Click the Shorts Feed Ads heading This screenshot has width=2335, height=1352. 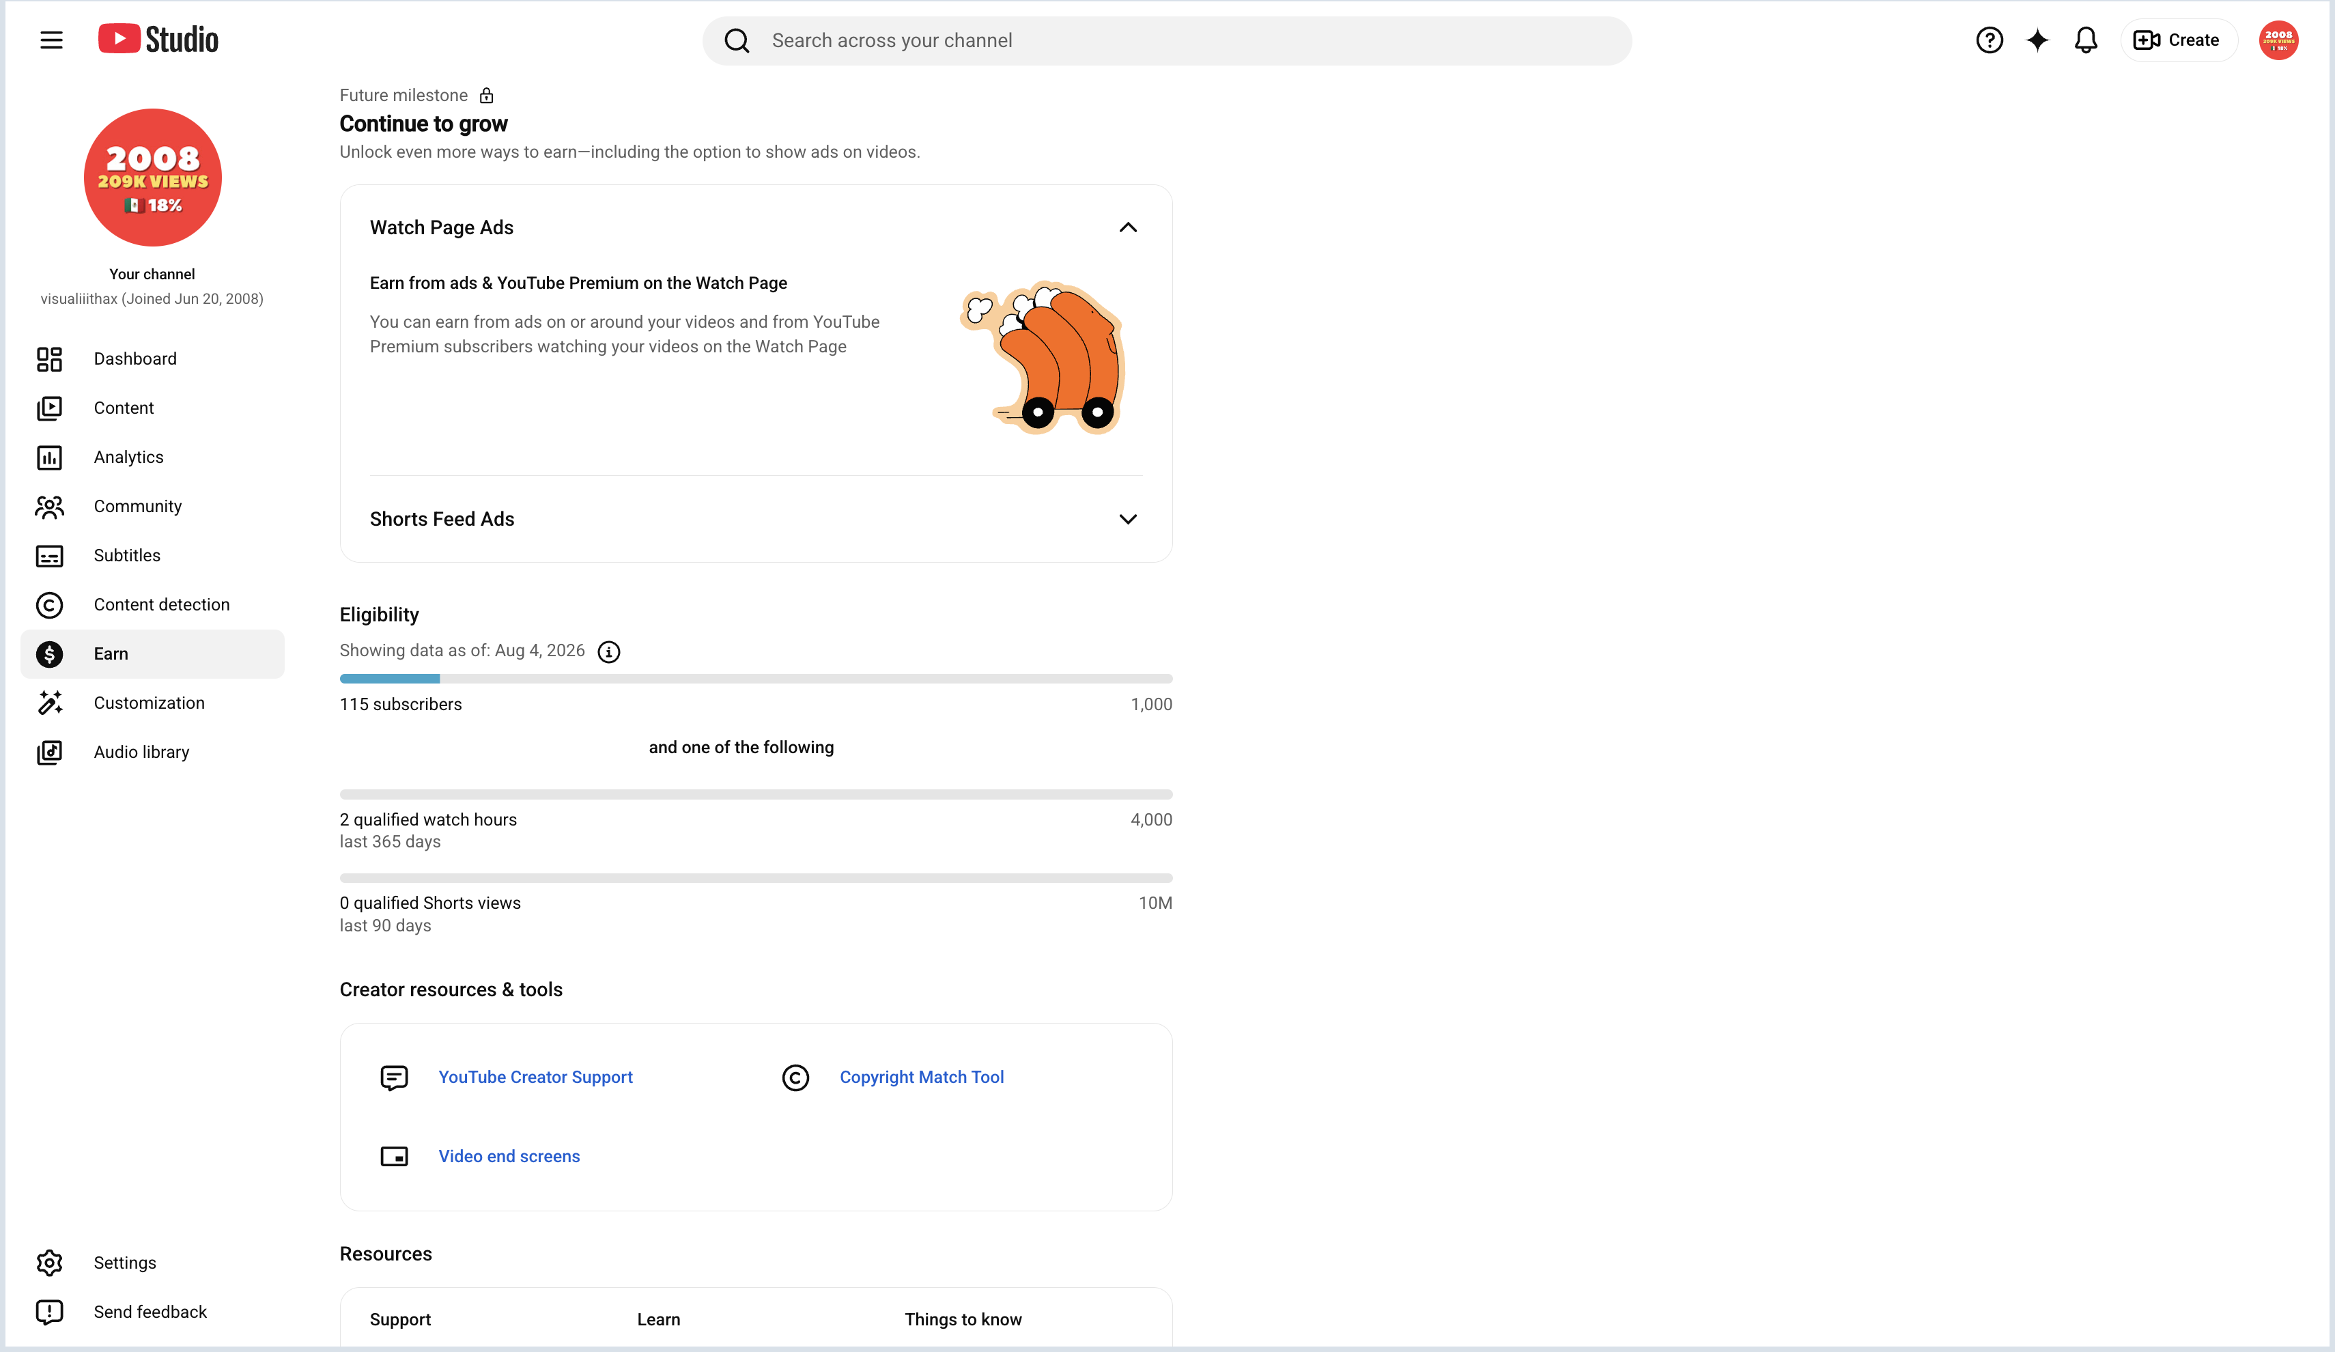(442, 519)
